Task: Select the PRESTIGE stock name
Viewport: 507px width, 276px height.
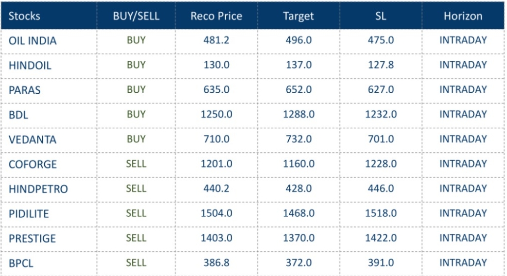Action: coord(32,238)
